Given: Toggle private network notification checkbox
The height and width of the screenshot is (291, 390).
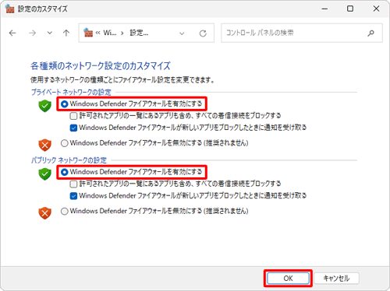Looking at the screenshot, I should click(x=188, y=128).
